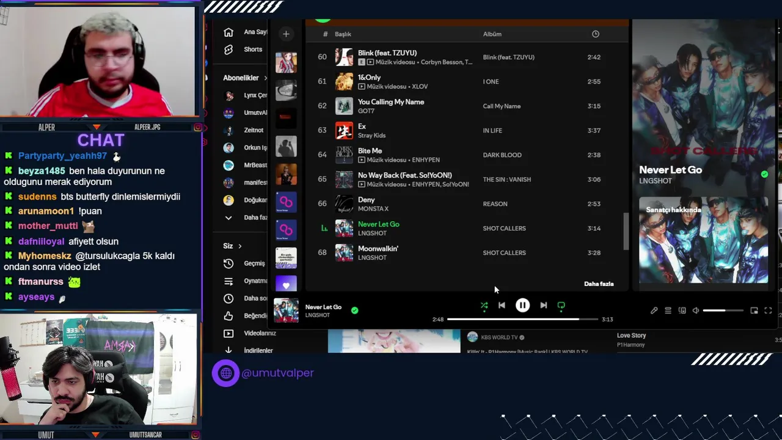Sort by the Başlık column header
The height and width of the screenshot is (440, 782).
[343, 34]
